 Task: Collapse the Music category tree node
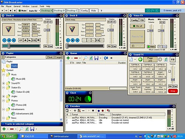pyautogui.click(x=4, y=75)
